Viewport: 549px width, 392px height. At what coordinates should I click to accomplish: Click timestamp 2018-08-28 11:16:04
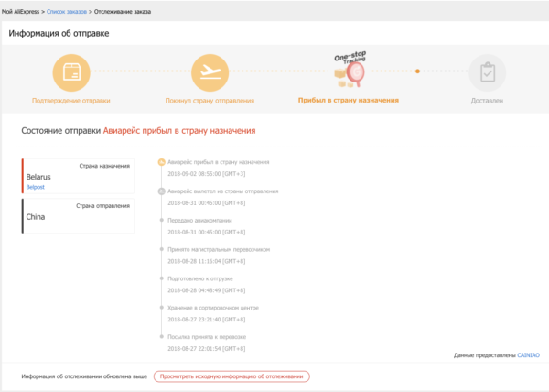point(206,261)
